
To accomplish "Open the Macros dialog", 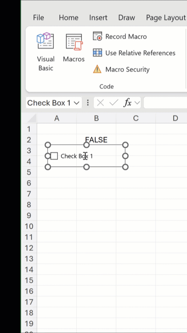I will 74,48.
